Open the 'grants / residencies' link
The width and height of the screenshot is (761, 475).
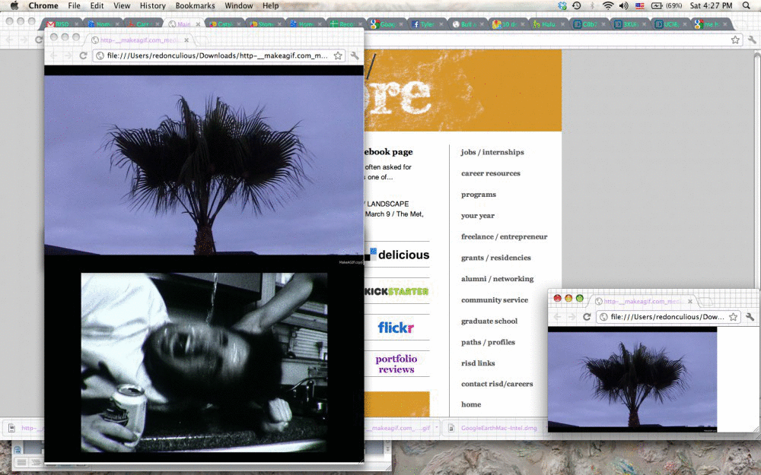[495, 258]
